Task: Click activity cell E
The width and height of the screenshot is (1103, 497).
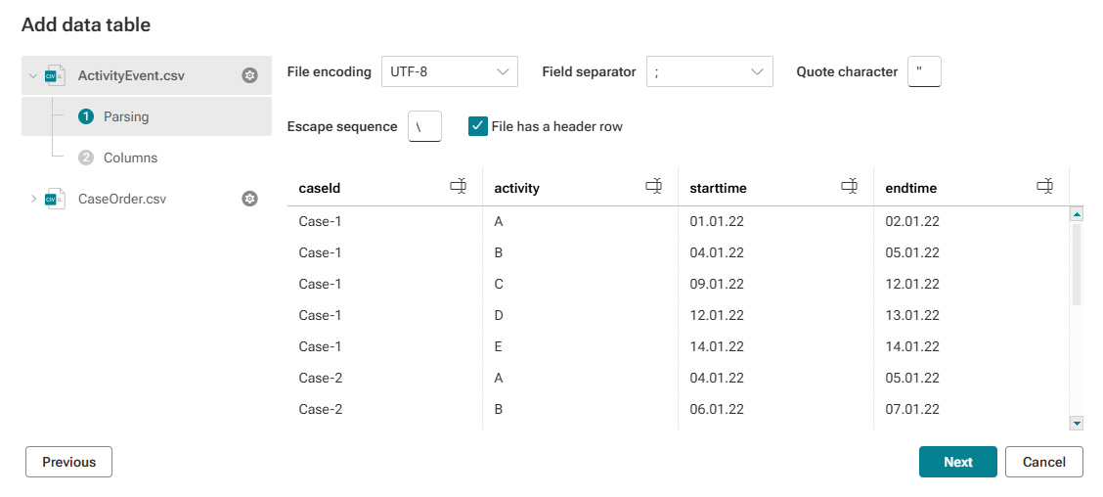Action: point(499,346)
